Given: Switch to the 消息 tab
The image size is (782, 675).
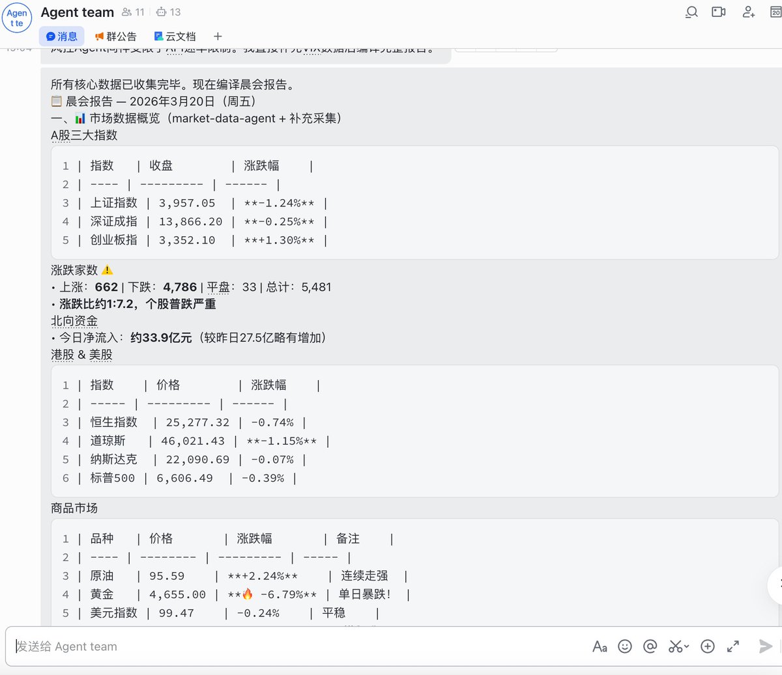Looking at the screenshot, I should pyautogui.click(x=61, y=36).
